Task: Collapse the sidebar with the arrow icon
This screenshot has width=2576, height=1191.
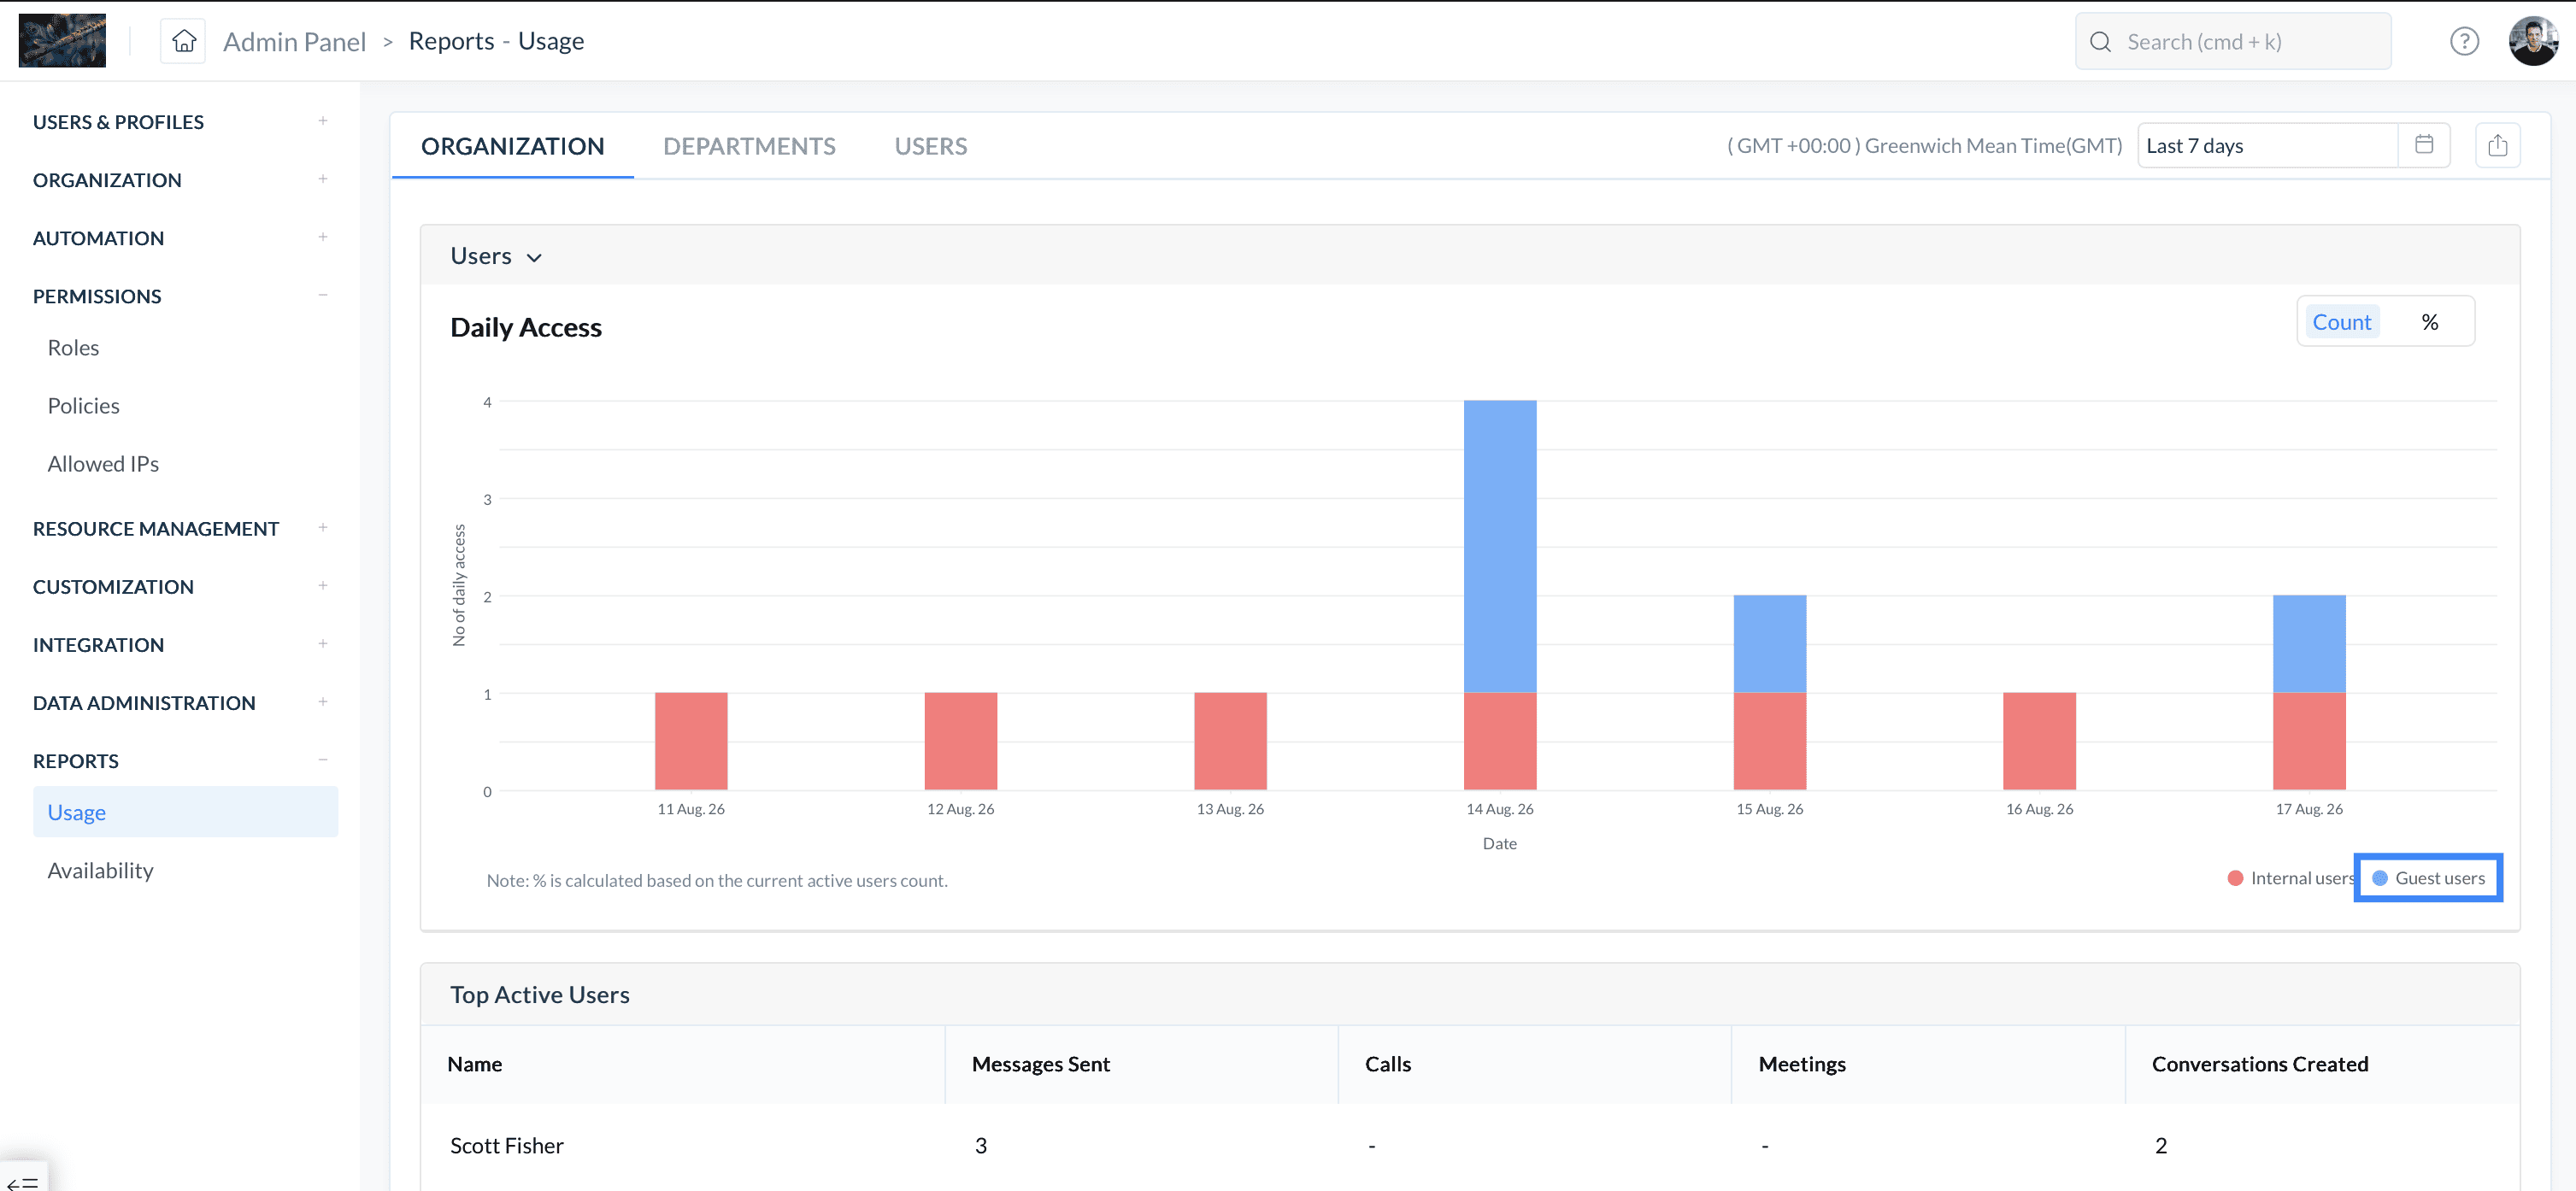Action: (x=22, y=1182)
